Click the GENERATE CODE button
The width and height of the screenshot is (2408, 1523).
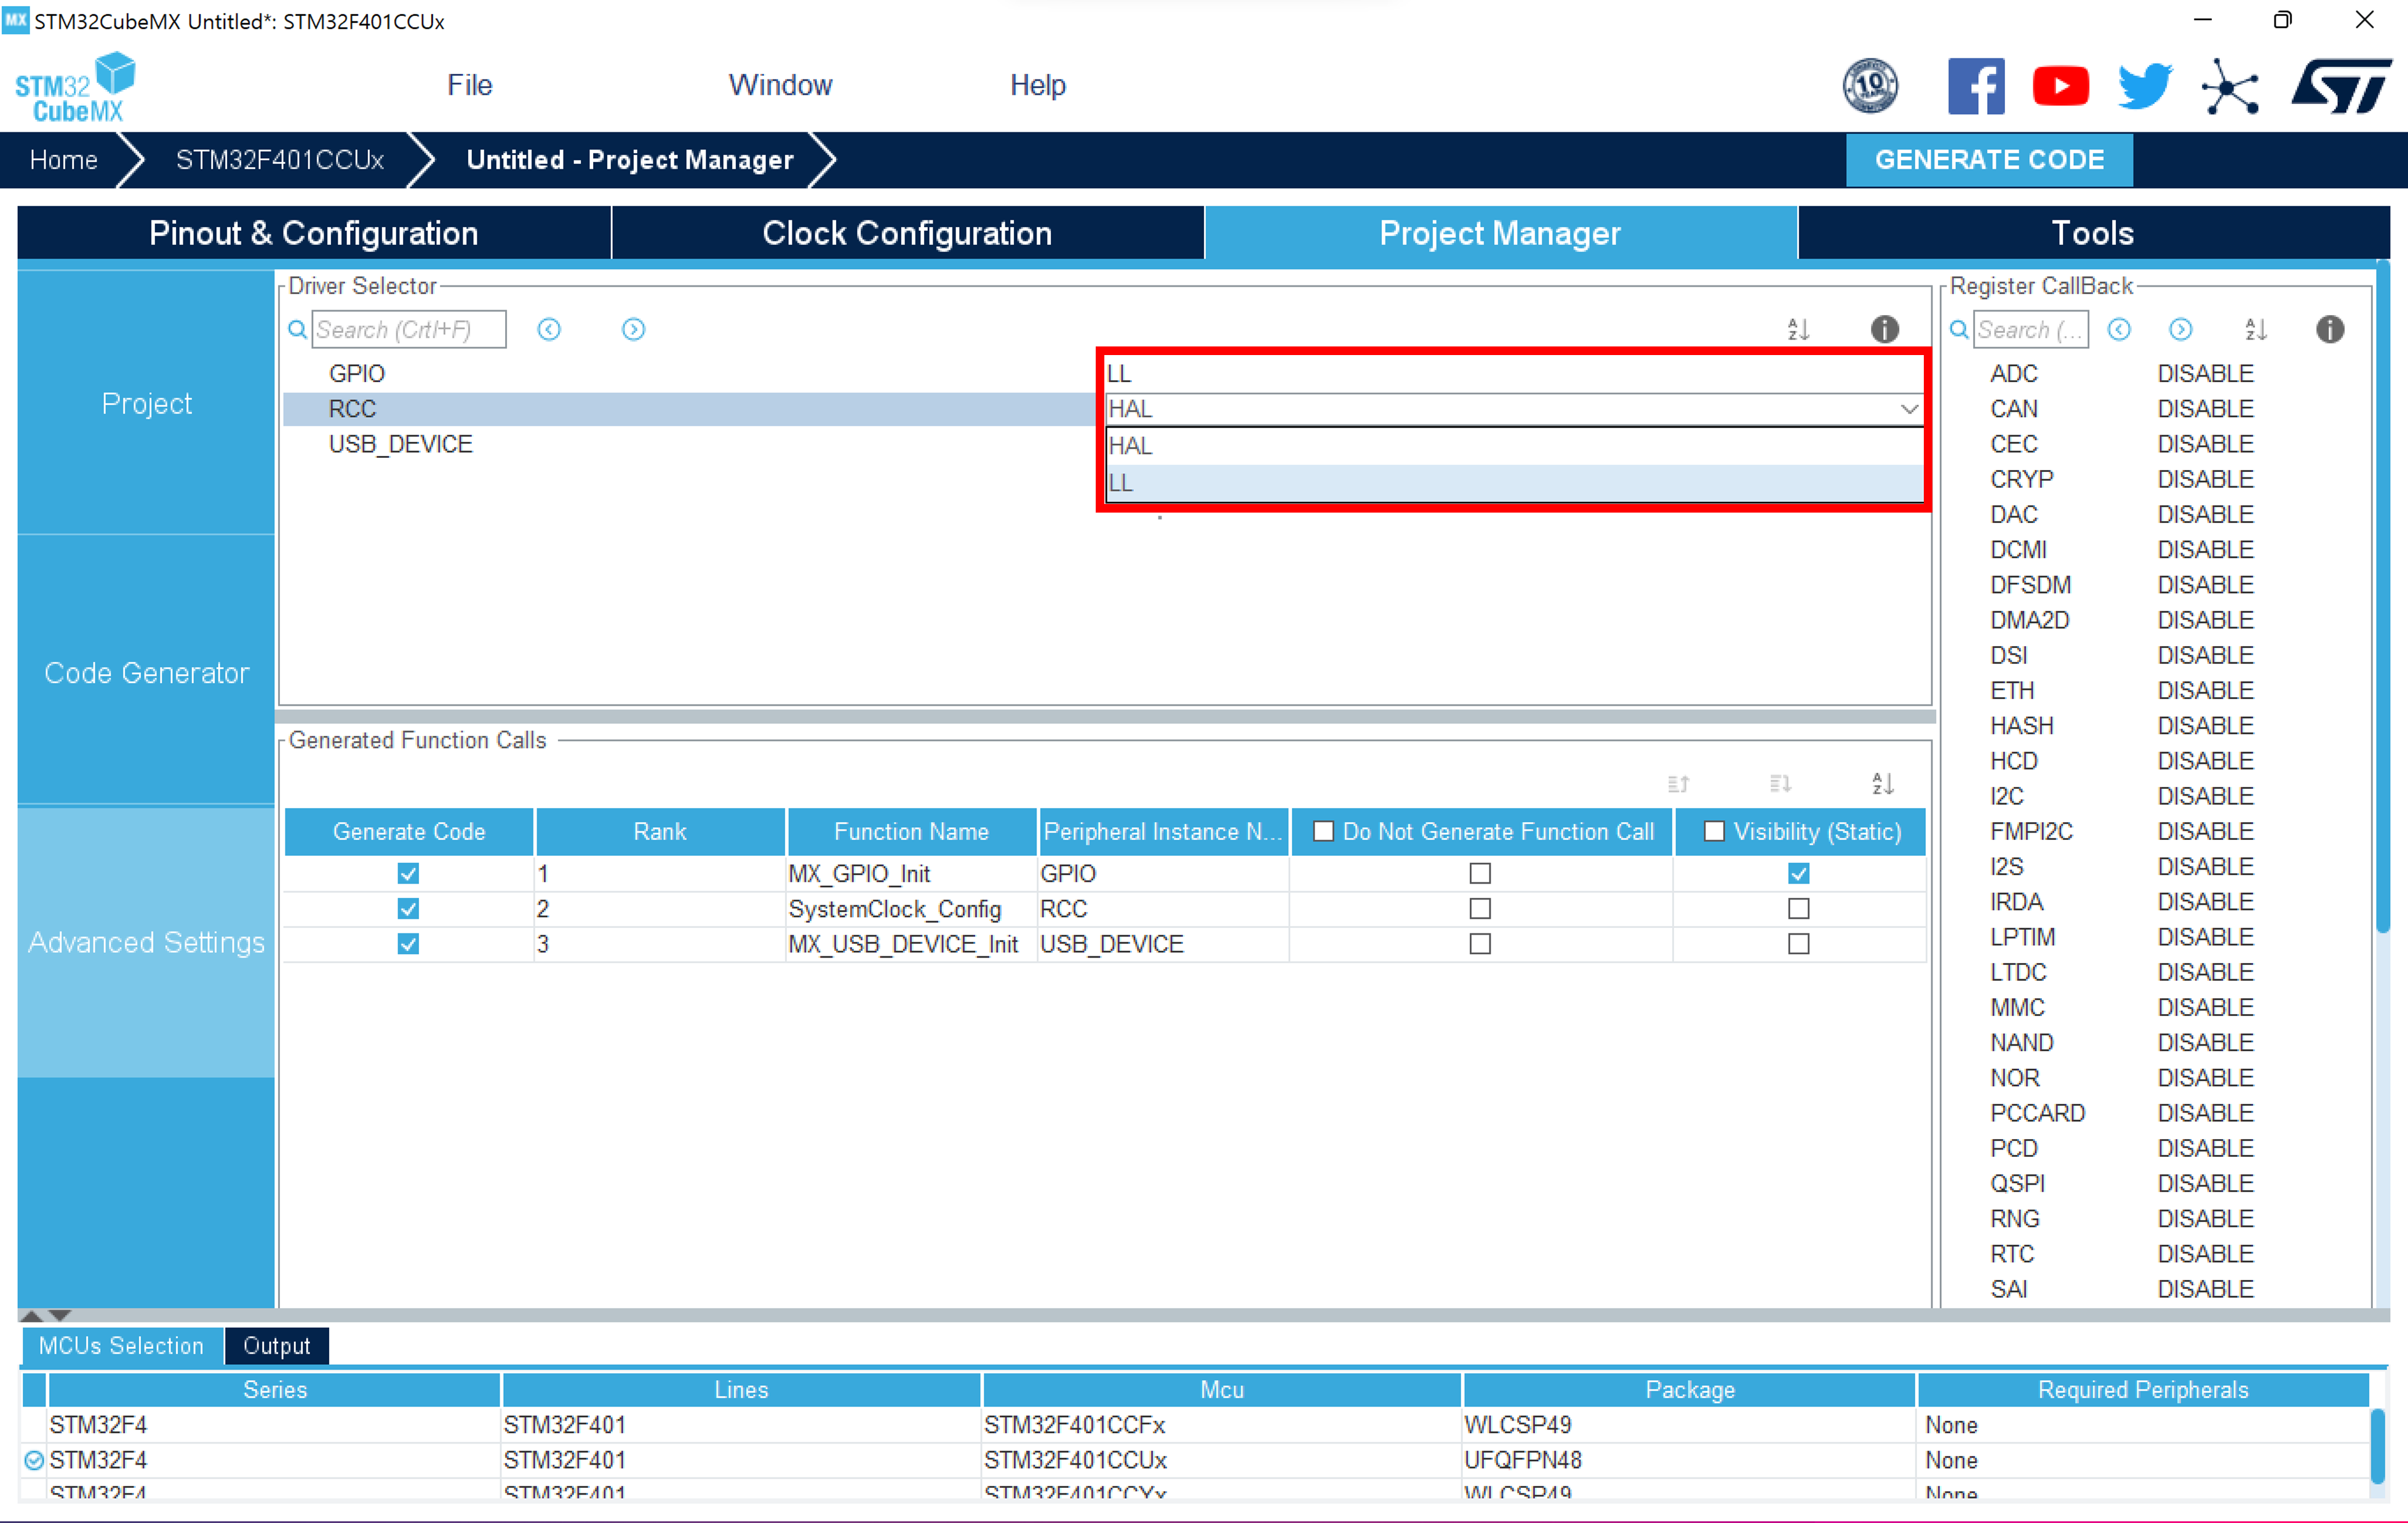tap(1989, 160)
